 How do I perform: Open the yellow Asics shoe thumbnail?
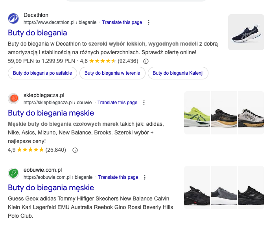click(x=197, y=113)
